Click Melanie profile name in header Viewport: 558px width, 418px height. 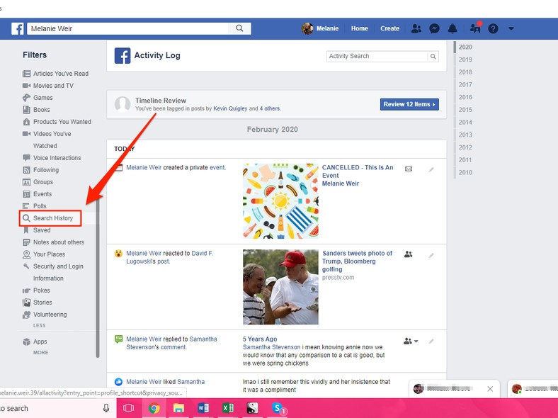click(x=327, y=28)
